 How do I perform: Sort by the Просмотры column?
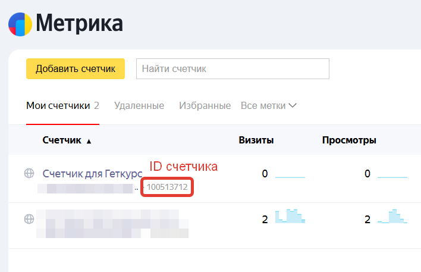click(x=349, y=140)
